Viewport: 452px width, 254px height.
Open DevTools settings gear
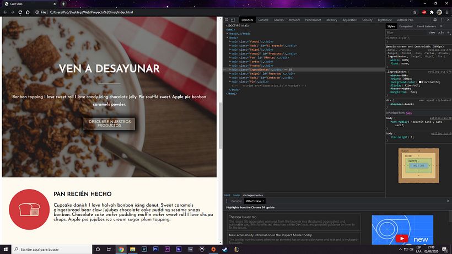(435, 20)
